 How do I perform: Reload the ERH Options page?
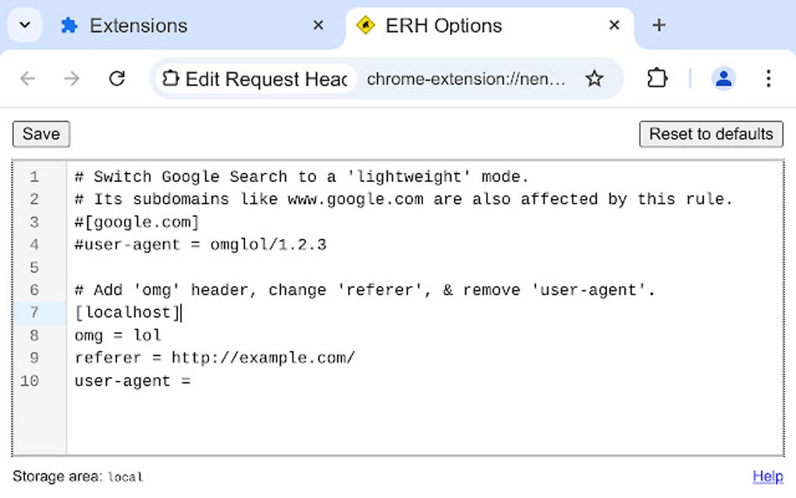point(117,79)
